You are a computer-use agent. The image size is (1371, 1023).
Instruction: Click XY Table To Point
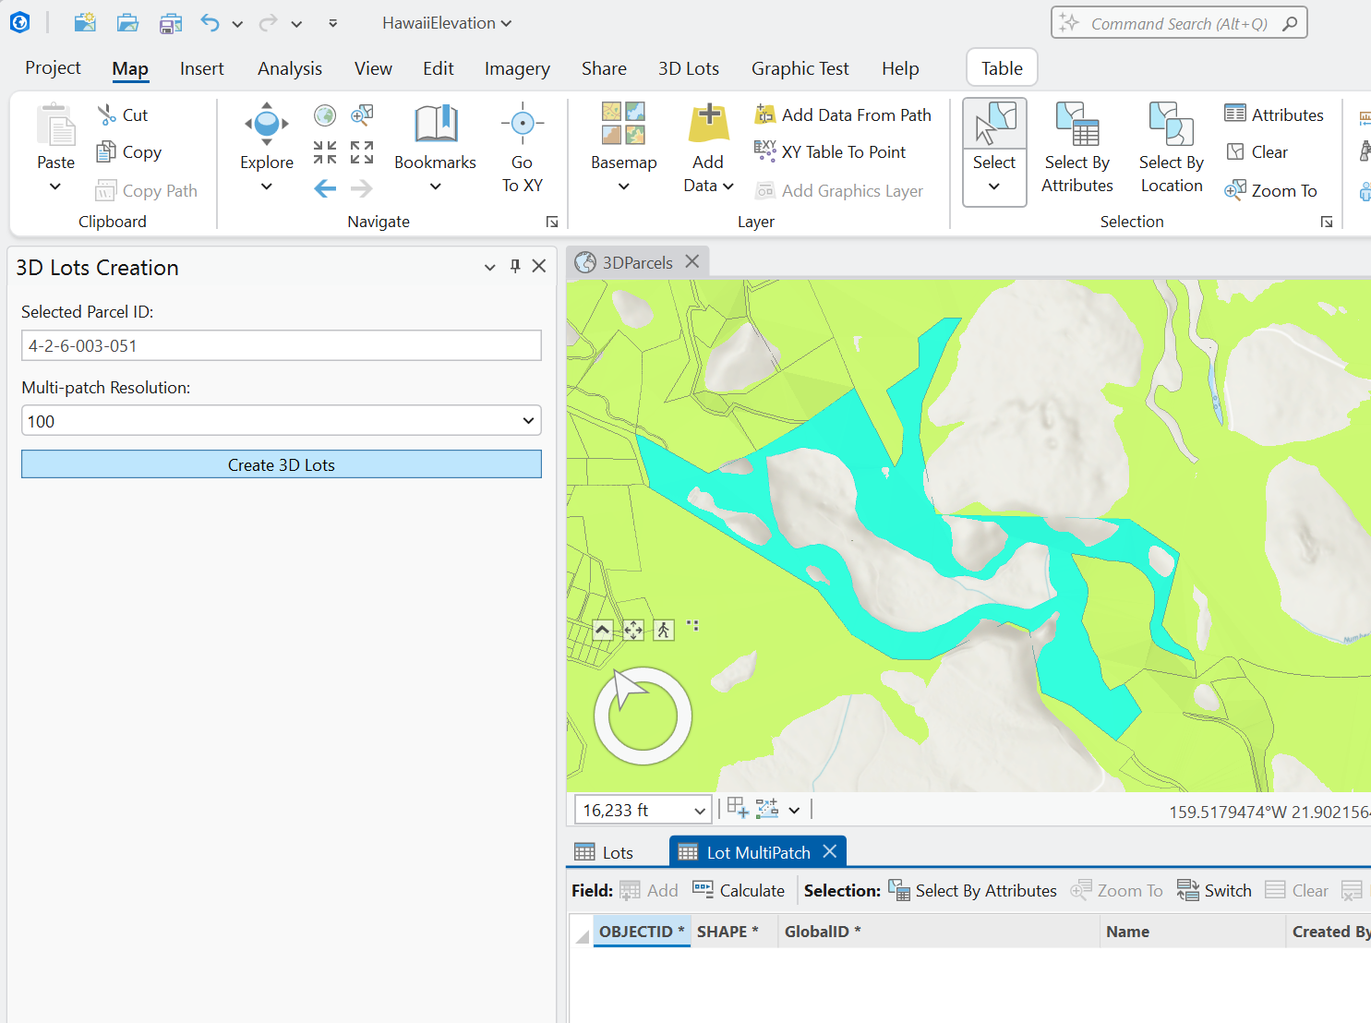point(830,152)
